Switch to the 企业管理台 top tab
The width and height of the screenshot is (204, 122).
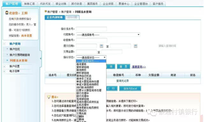click(141, 4)
